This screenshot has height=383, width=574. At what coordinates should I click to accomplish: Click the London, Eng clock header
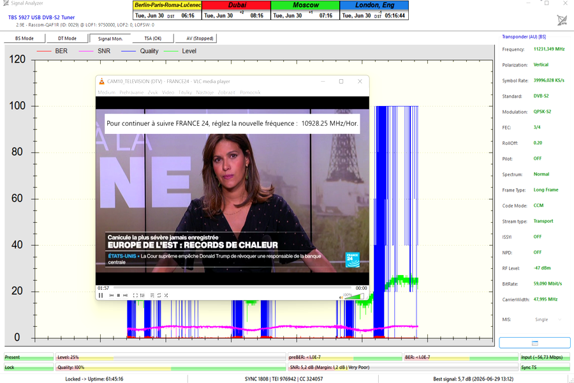[x=374, y=5]
